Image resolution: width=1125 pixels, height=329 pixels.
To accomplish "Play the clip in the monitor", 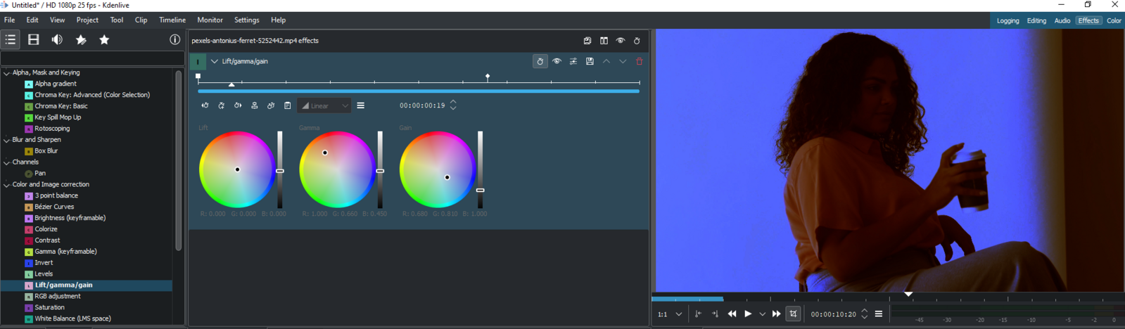I will [748, 314].
